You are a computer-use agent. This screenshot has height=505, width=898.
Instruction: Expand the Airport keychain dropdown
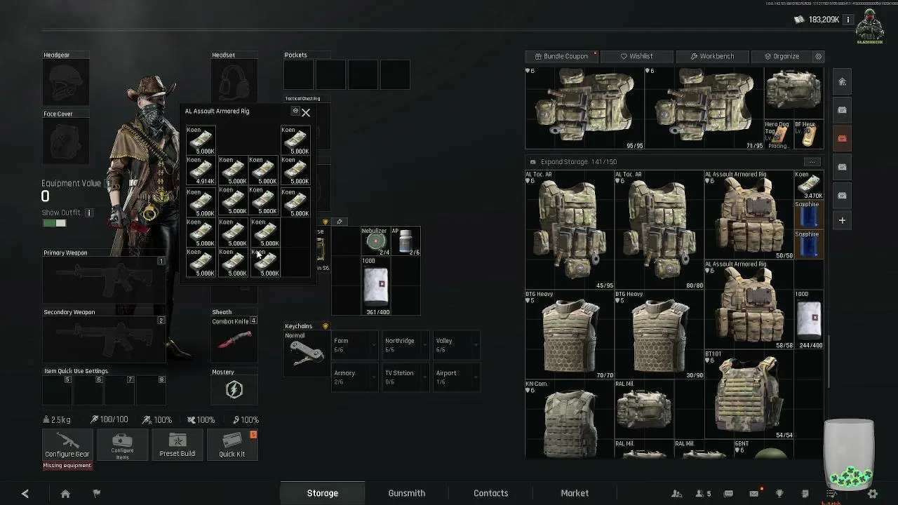point(457,377)
